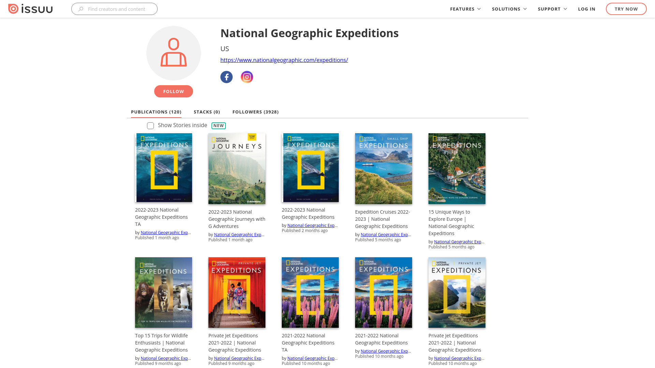Open the nationalgeographic.com/expeditions link

coord(284,60)
